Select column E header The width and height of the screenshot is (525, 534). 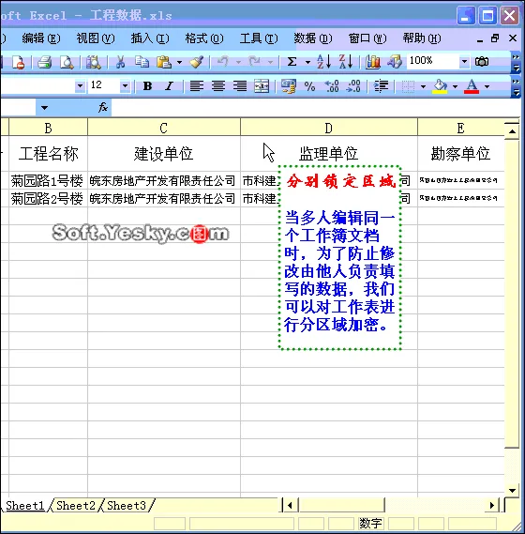pyautogui.click(x=460, y=128)
